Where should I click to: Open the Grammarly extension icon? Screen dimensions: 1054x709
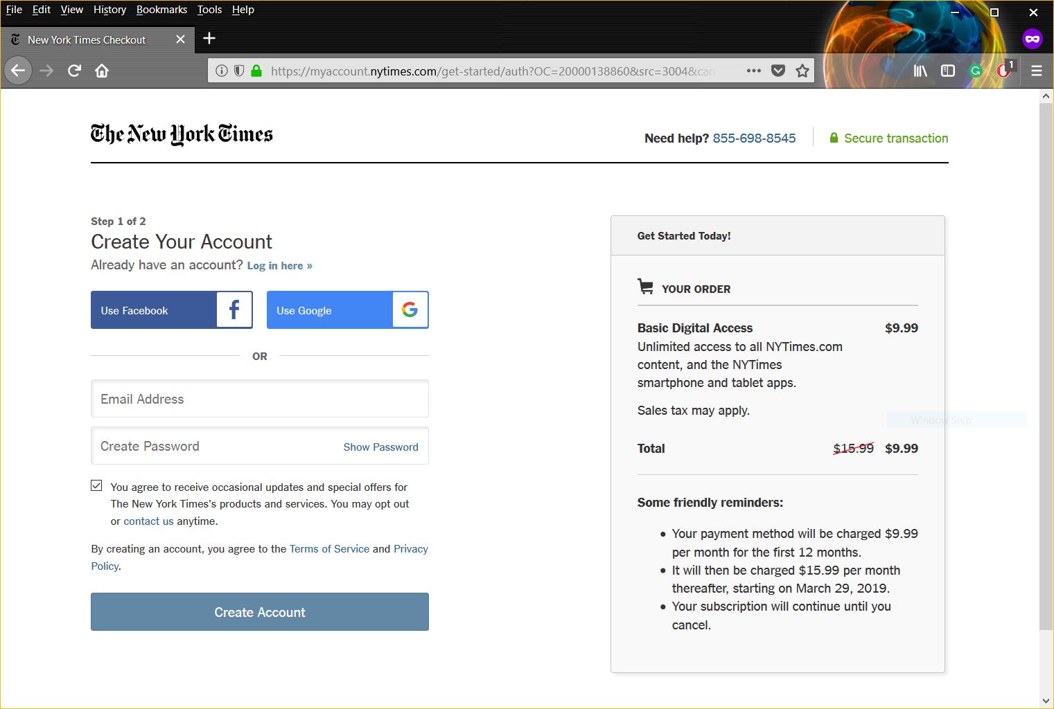point(976,71)
